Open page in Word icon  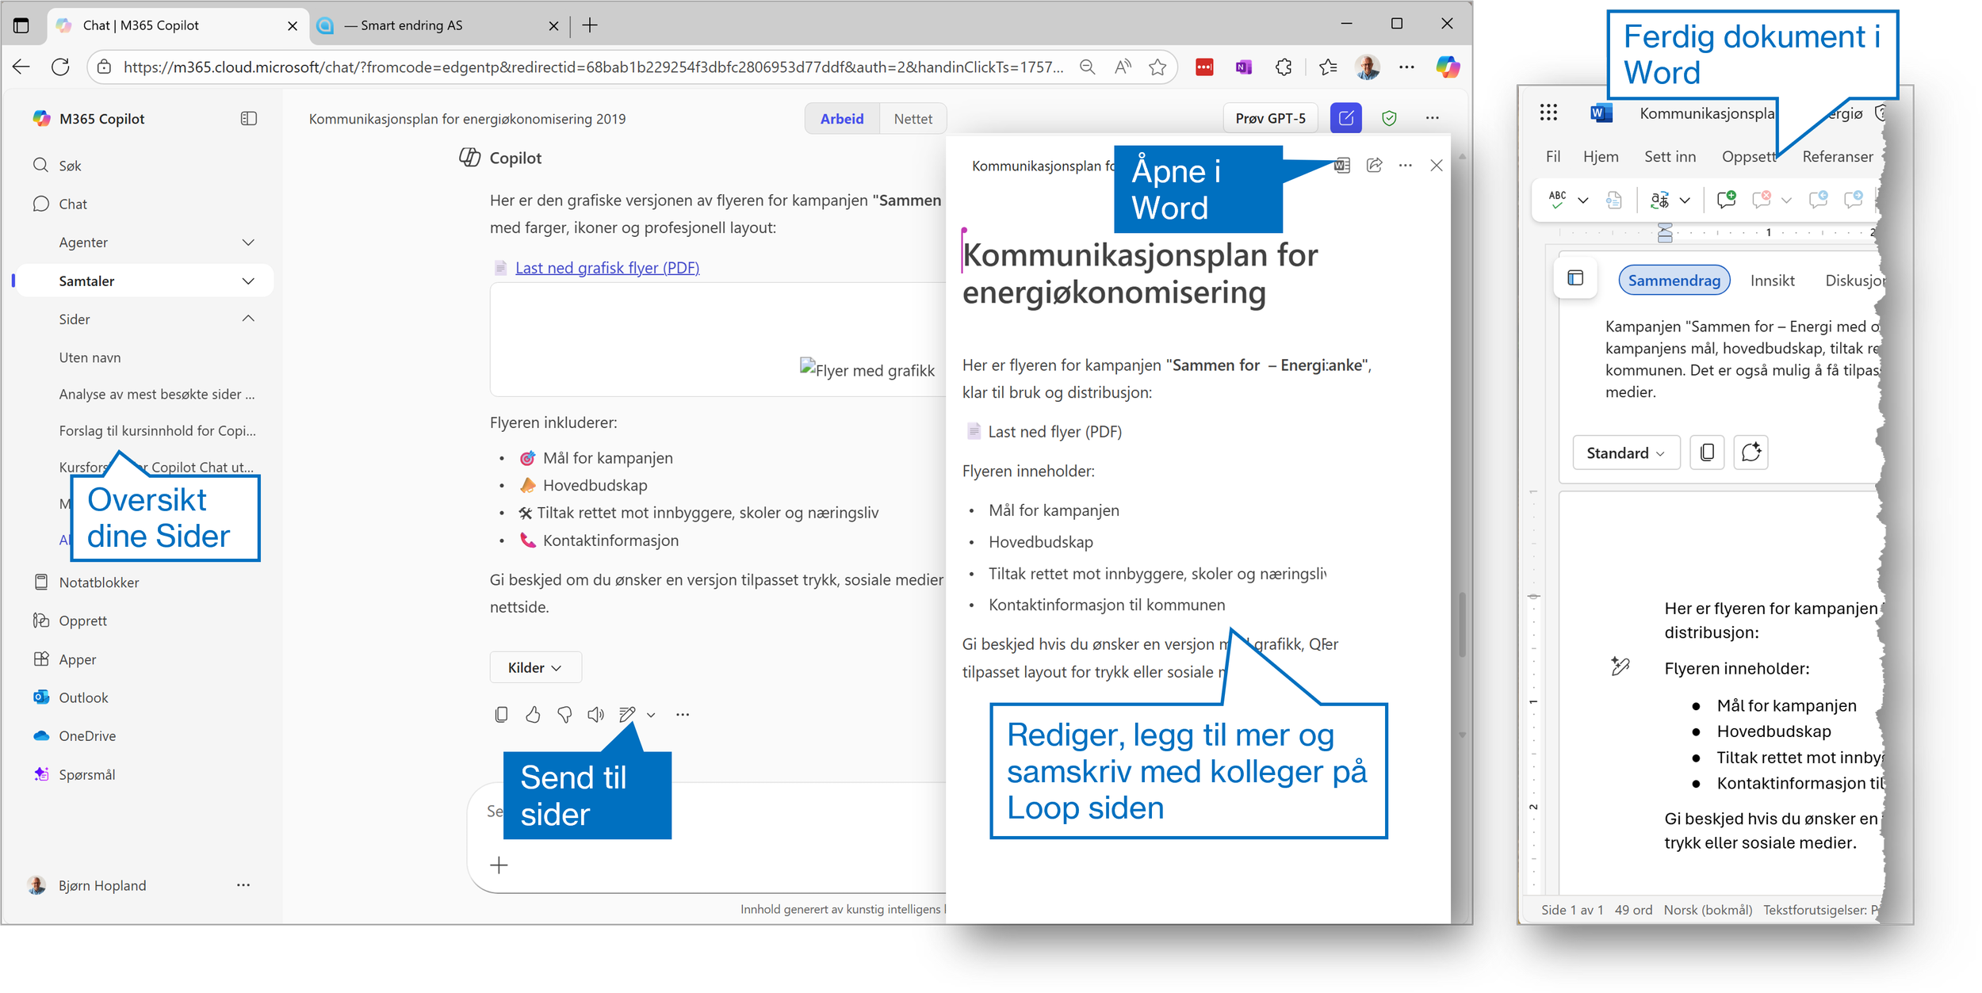tap(1342, 166)
